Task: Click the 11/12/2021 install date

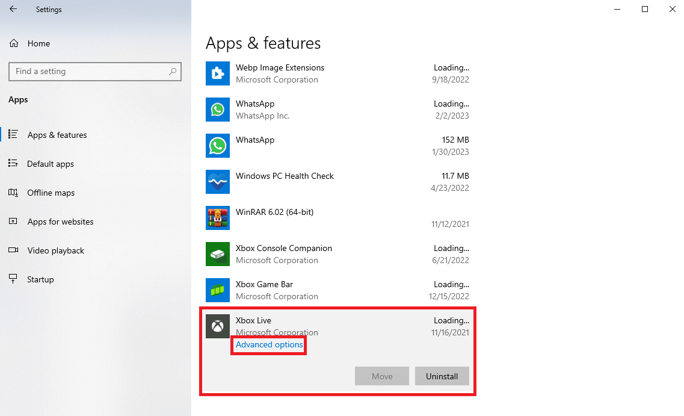Action: tap(450, 224)
